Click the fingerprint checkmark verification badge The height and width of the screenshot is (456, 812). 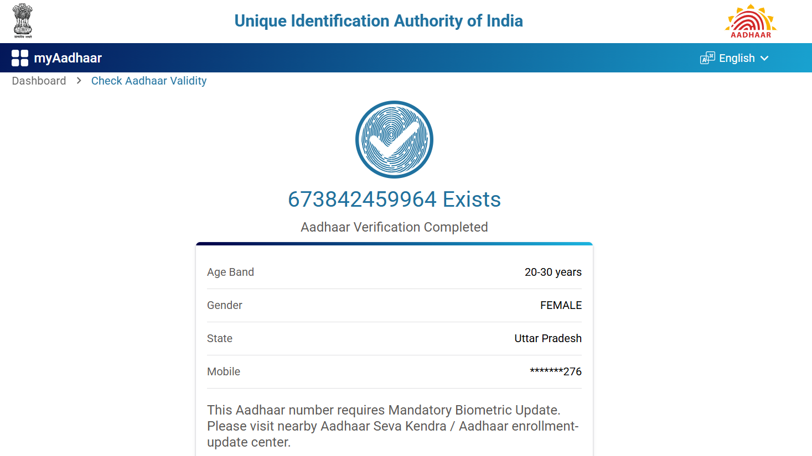[394, 139]
